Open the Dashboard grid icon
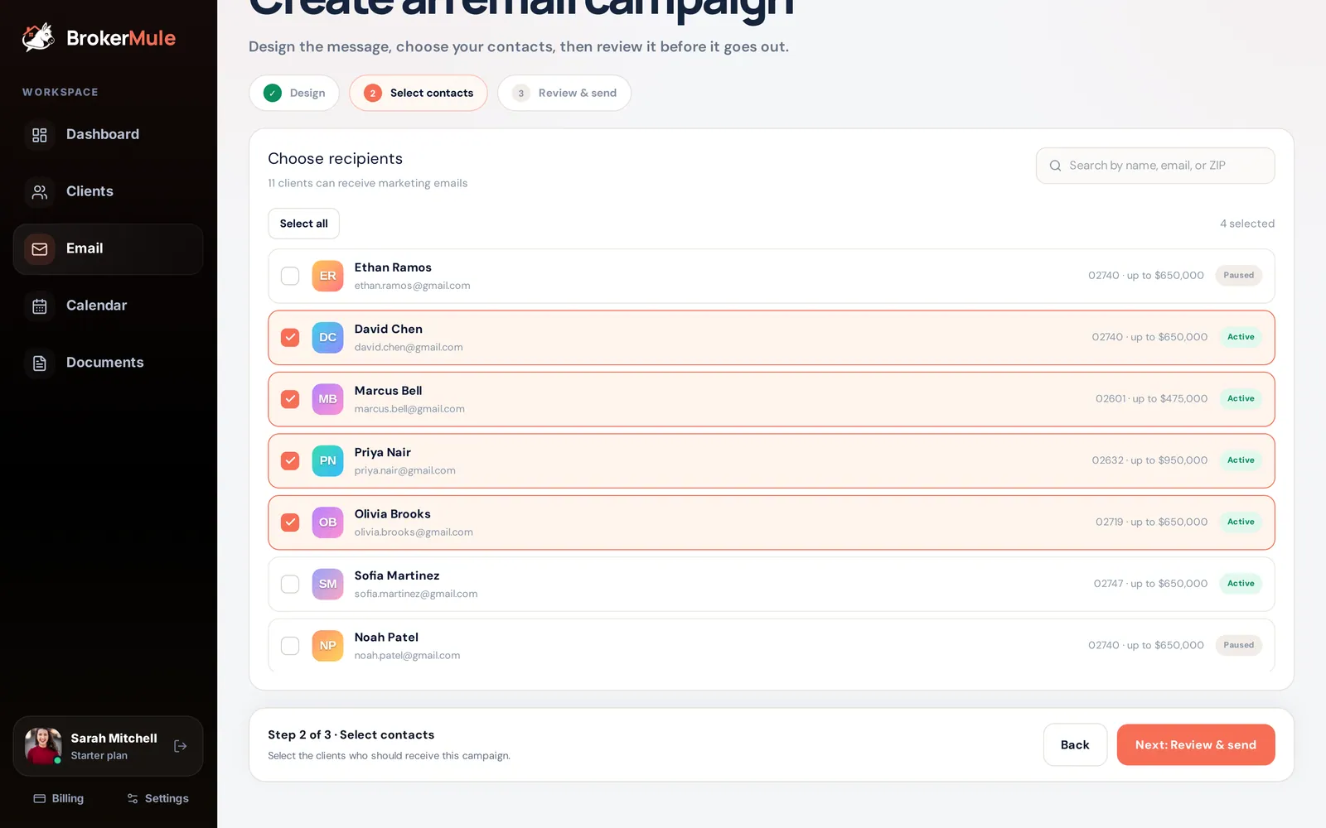The width and height of the screenshot is (1326, 828). (39, 135)
